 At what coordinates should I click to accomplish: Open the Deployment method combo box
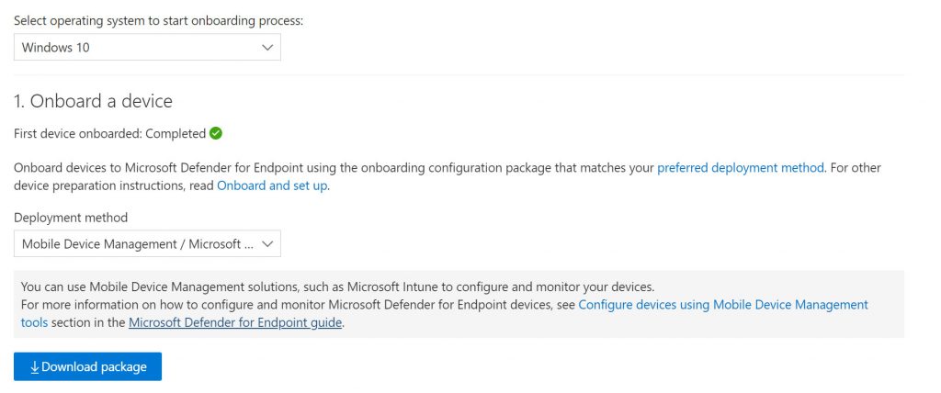click(x=147, y=243)
